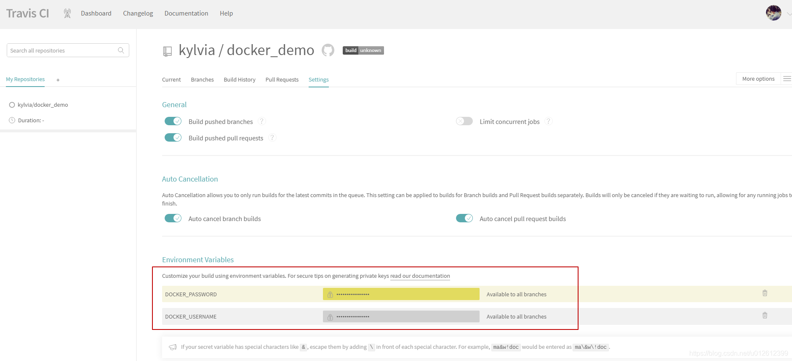792x361 pixels.
Task: Open the More options dropdown
Action: tap(758, 79)
